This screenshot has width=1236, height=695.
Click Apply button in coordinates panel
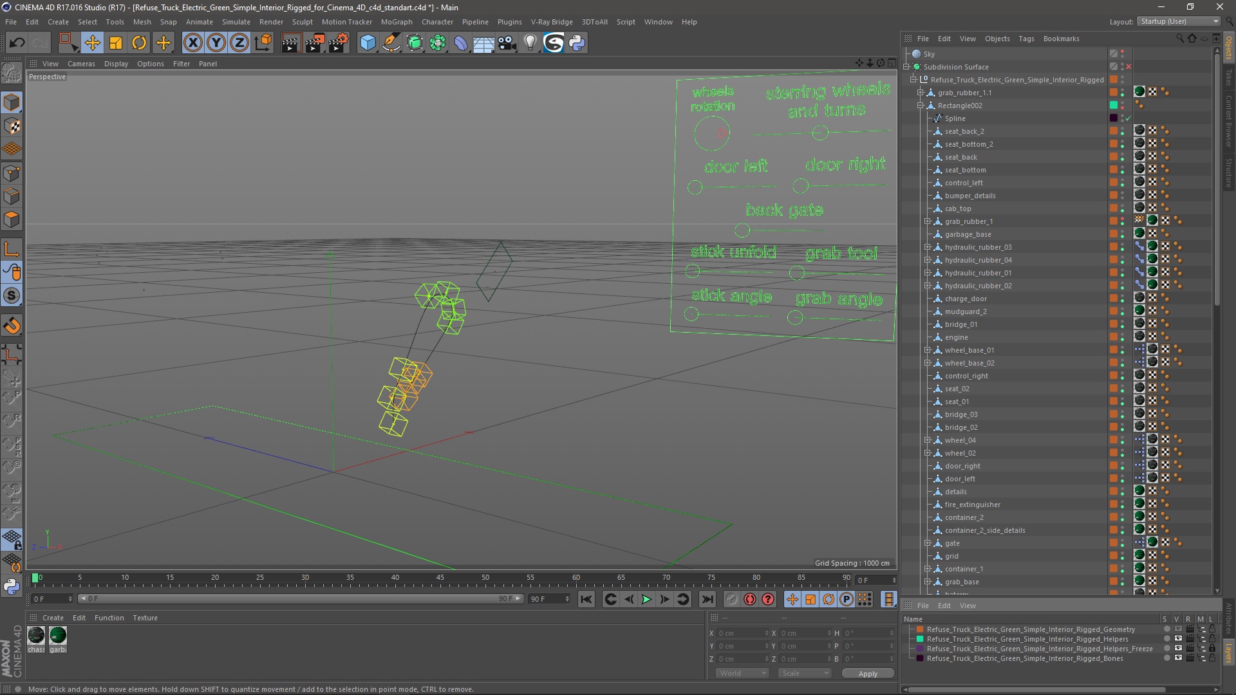tap(868, 674)
